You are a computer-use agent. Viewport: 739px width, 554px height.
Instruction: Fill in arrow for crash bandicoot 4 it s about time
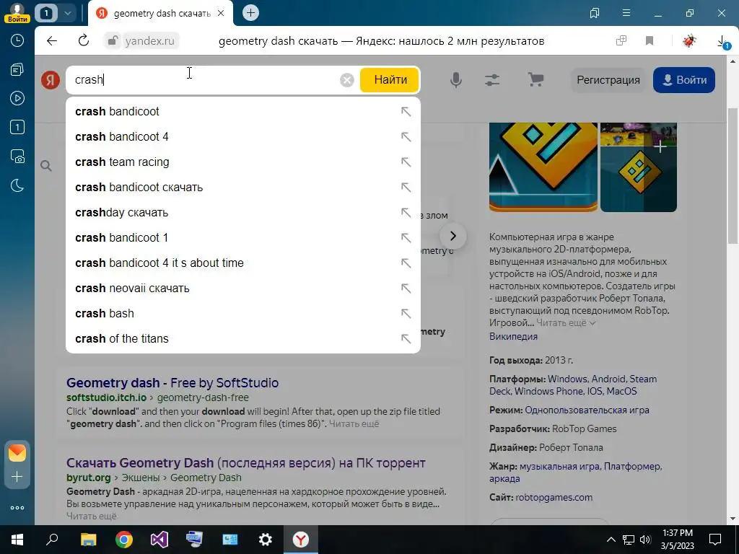point(406,263)
